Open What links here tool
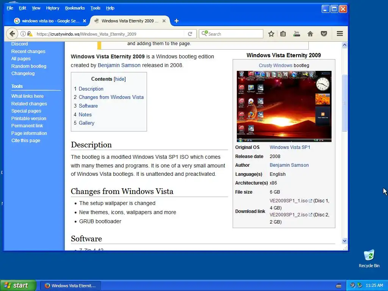 [27, 96]
